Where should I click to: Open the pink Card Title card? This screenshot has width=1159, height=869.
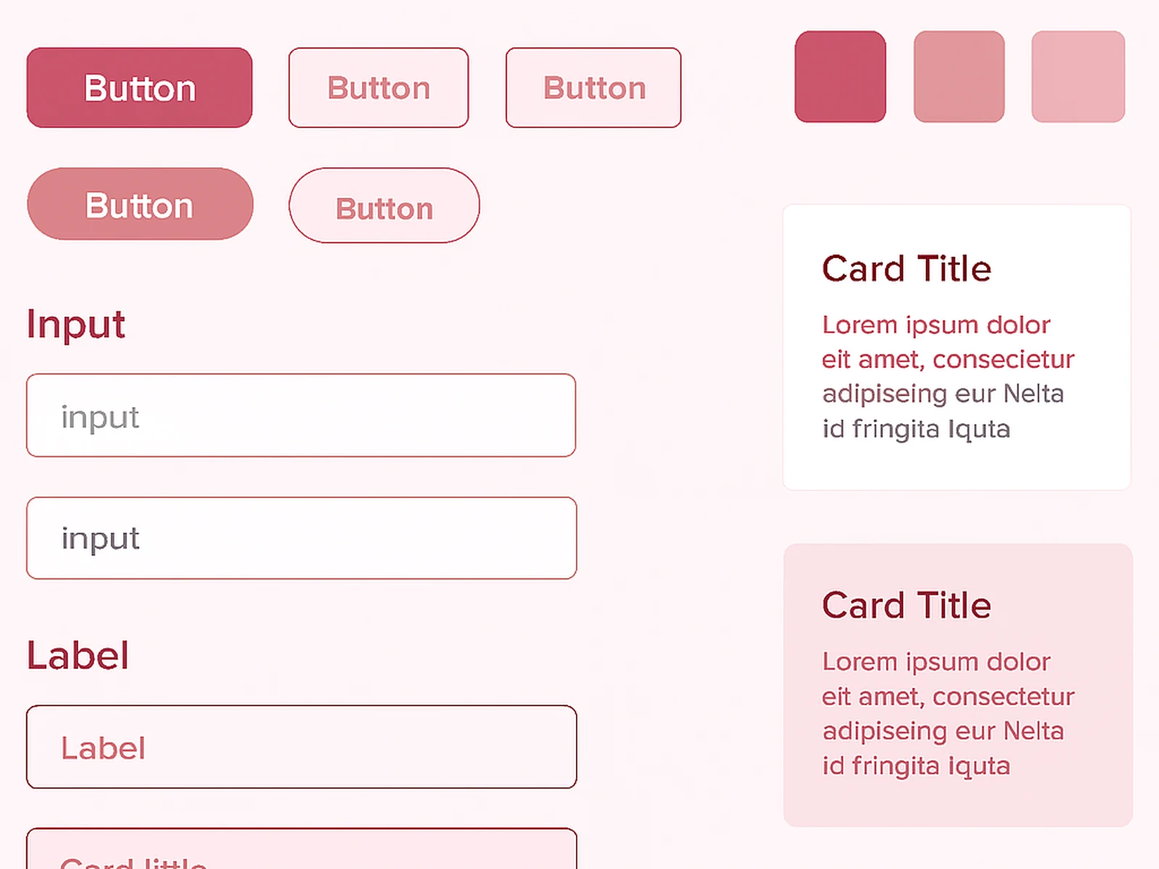tap(958, 684)
